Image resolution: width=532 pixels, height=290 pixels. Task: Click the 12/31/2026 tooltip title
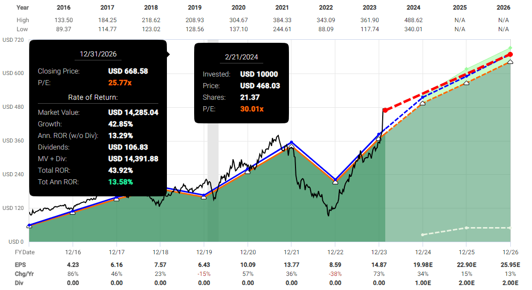(x=98, y=53)
